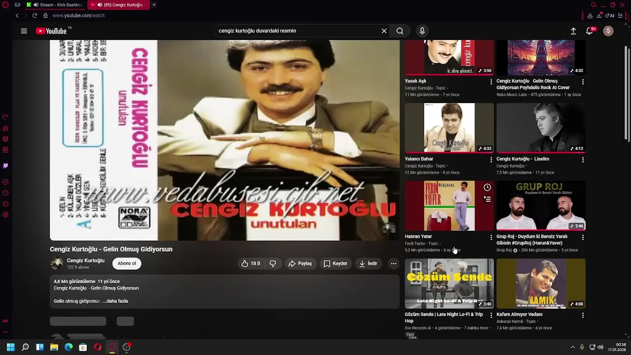Add Hatıran Yeter to the queue
Screen dimensions: 631x355
click(x=487, y=199)
